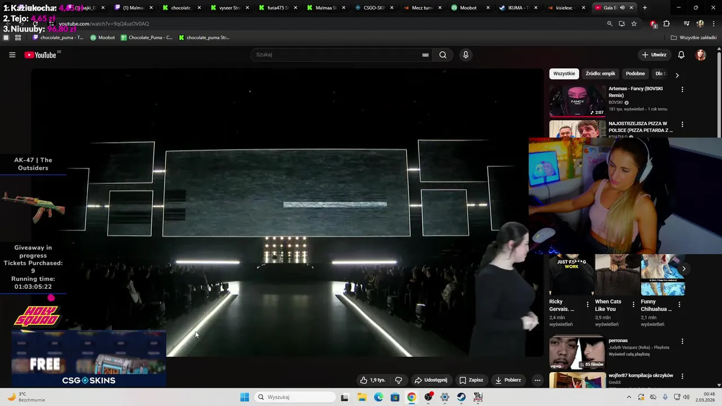
Task: Open the YouTube hamburger guide menu
Action: 12,55
